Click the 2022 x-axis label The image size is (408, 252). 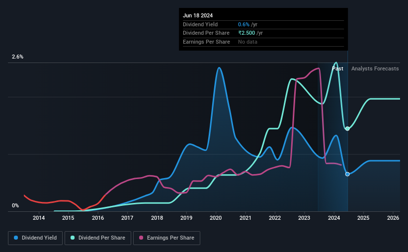[x=275, y=218]
